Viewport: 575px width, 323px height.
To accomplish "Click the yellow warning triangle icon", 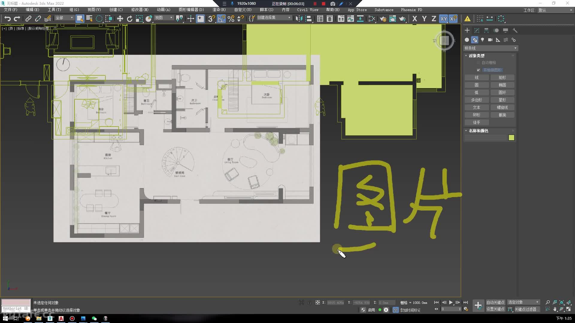I will point(467,19).
